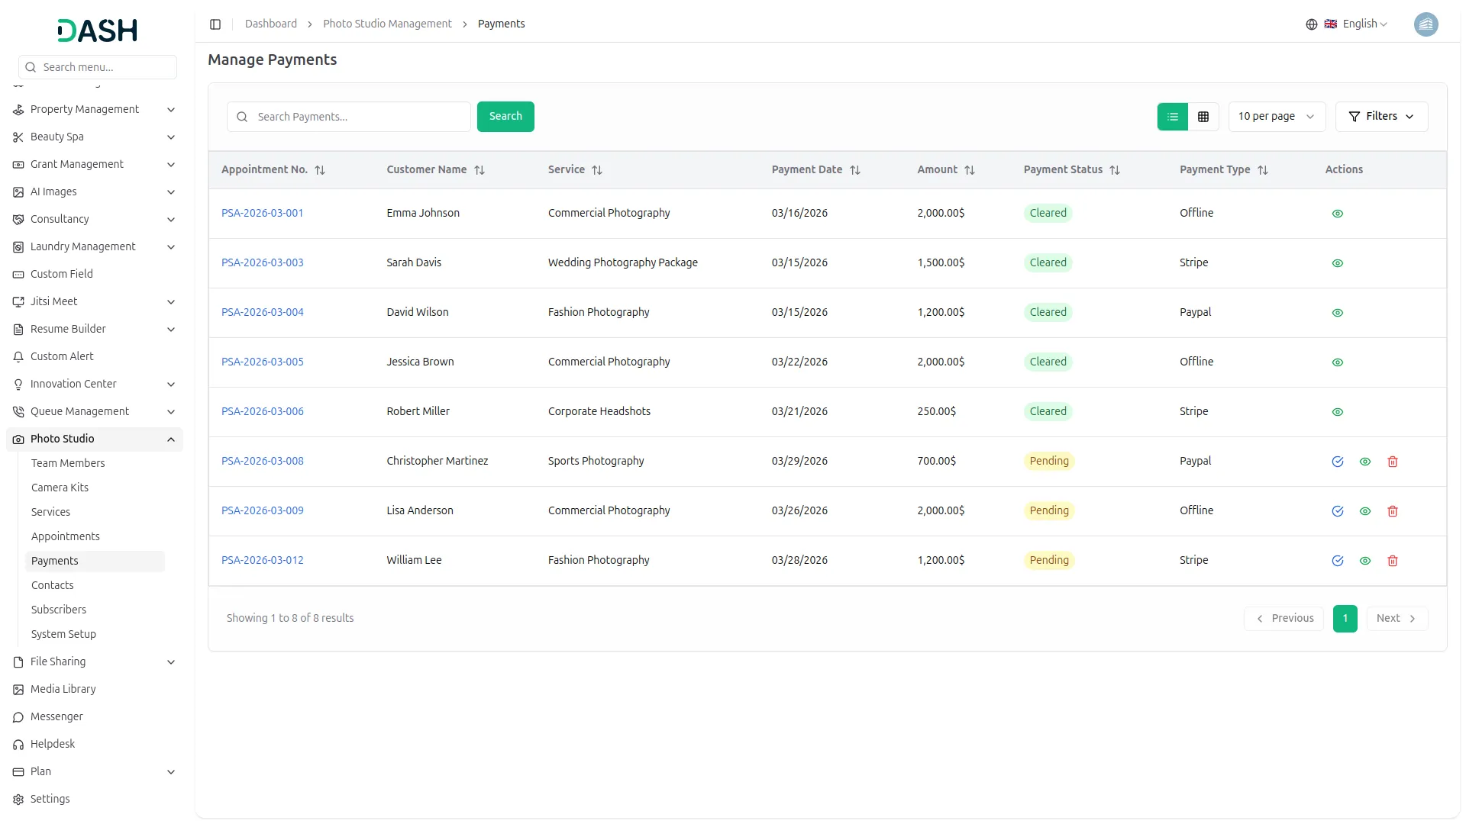Click the Property Management sidebar icon

tap(18, 109)
